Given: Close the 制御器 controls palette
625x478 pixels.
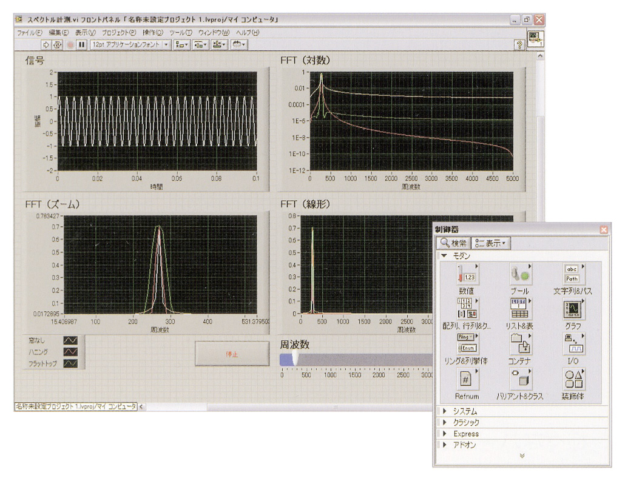Looking at the screenshot, I should pos(604,229).
